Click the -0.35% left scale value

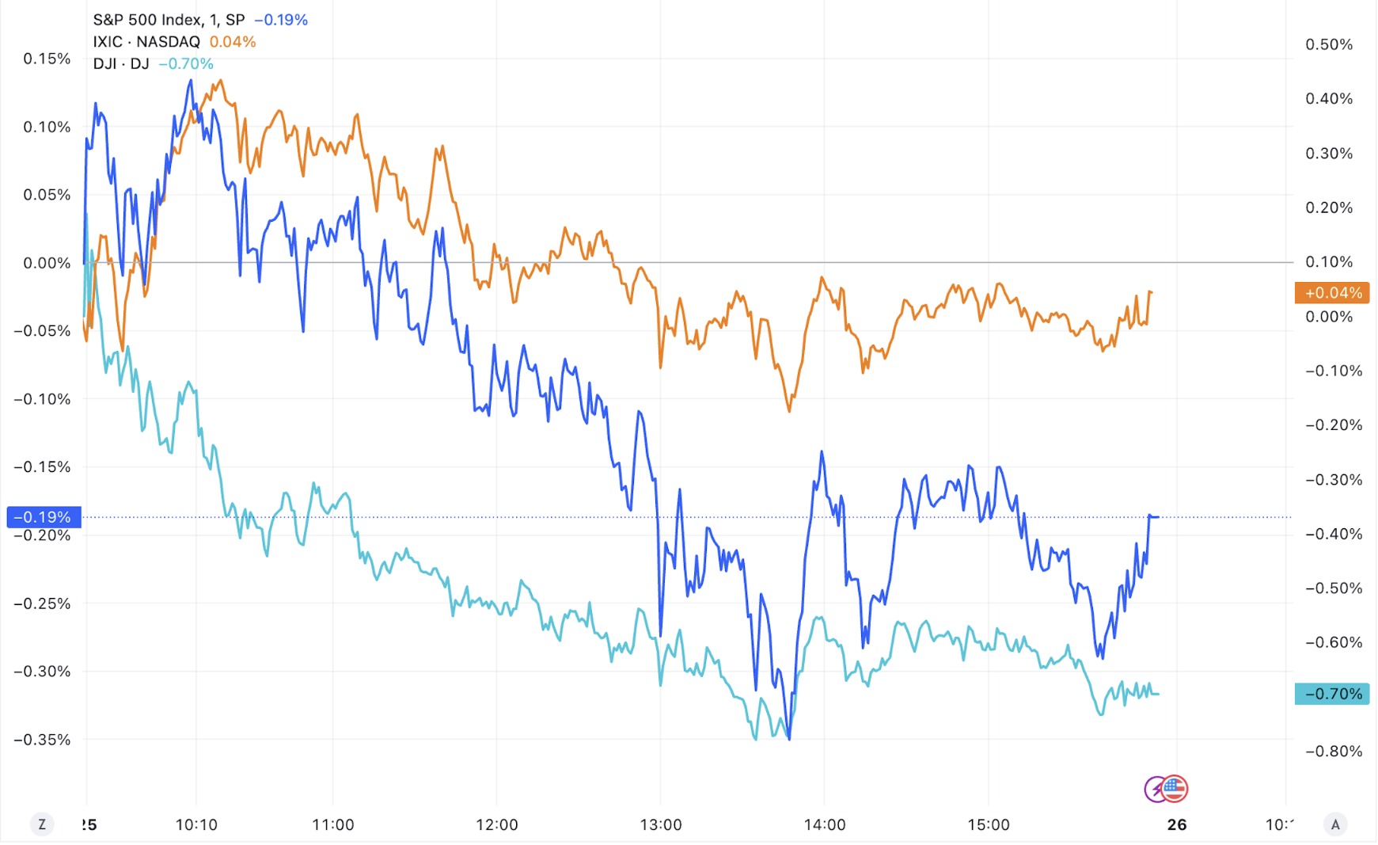(43, 740)
